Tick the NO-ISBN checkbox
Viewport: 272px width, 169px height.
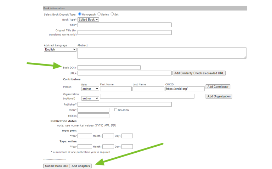[x=116, y=110]
